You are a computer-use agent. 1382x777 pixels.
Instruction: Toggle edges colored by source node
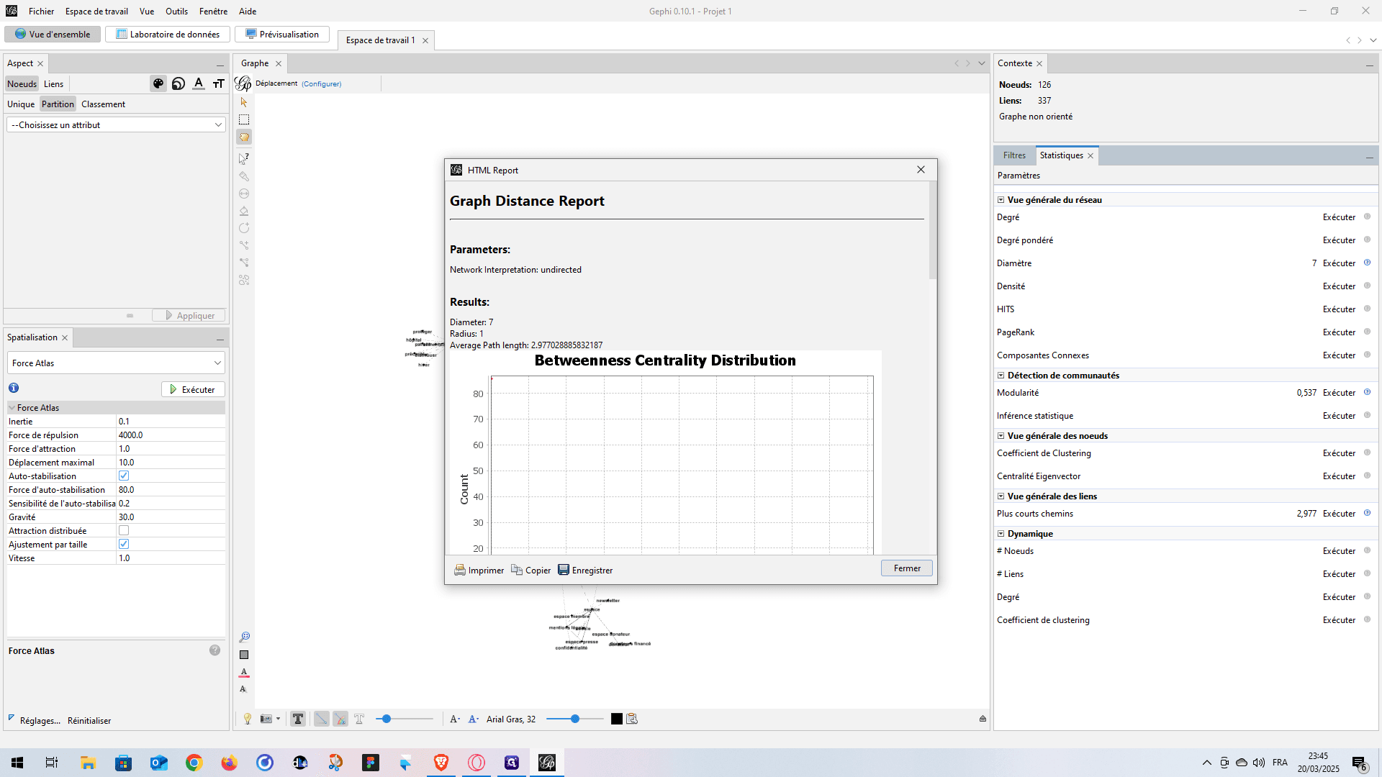340,719
